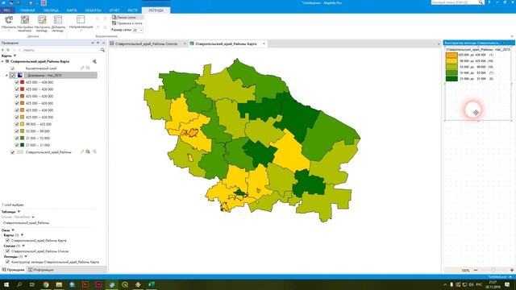Viewport: 516px width, 290px height.
Task: Click the title bar quick search magnifier
Action: click(481, 2)
